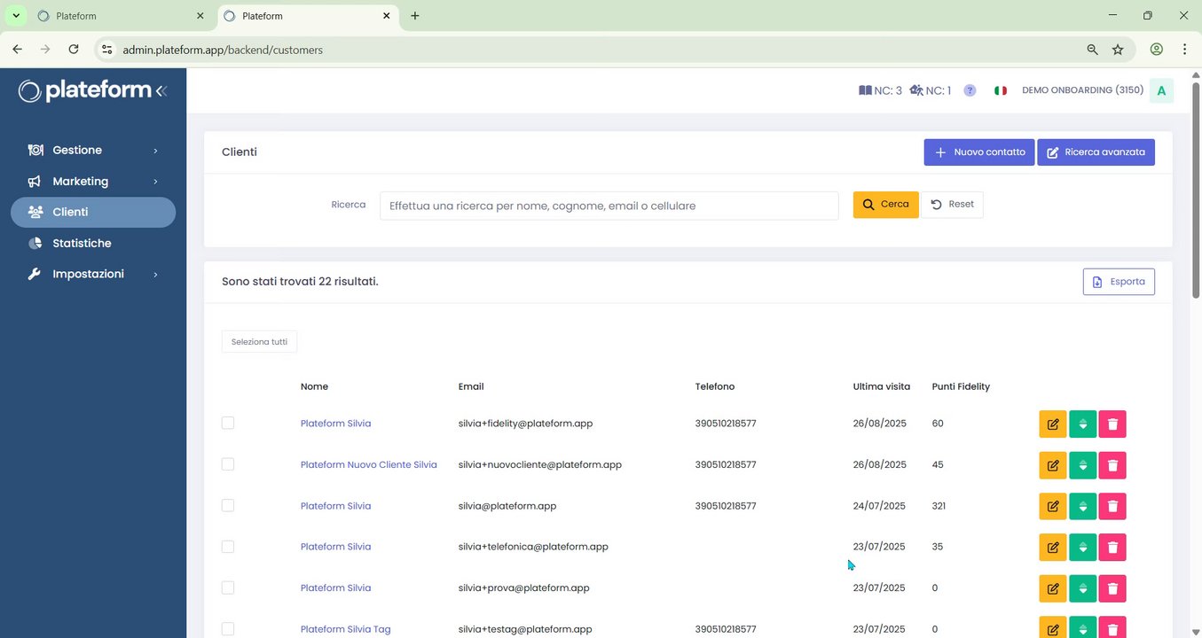Tick the checkbox for Plateform Nuovo Cliente Silvia
1202x638 pixels.
coord(228,464)
